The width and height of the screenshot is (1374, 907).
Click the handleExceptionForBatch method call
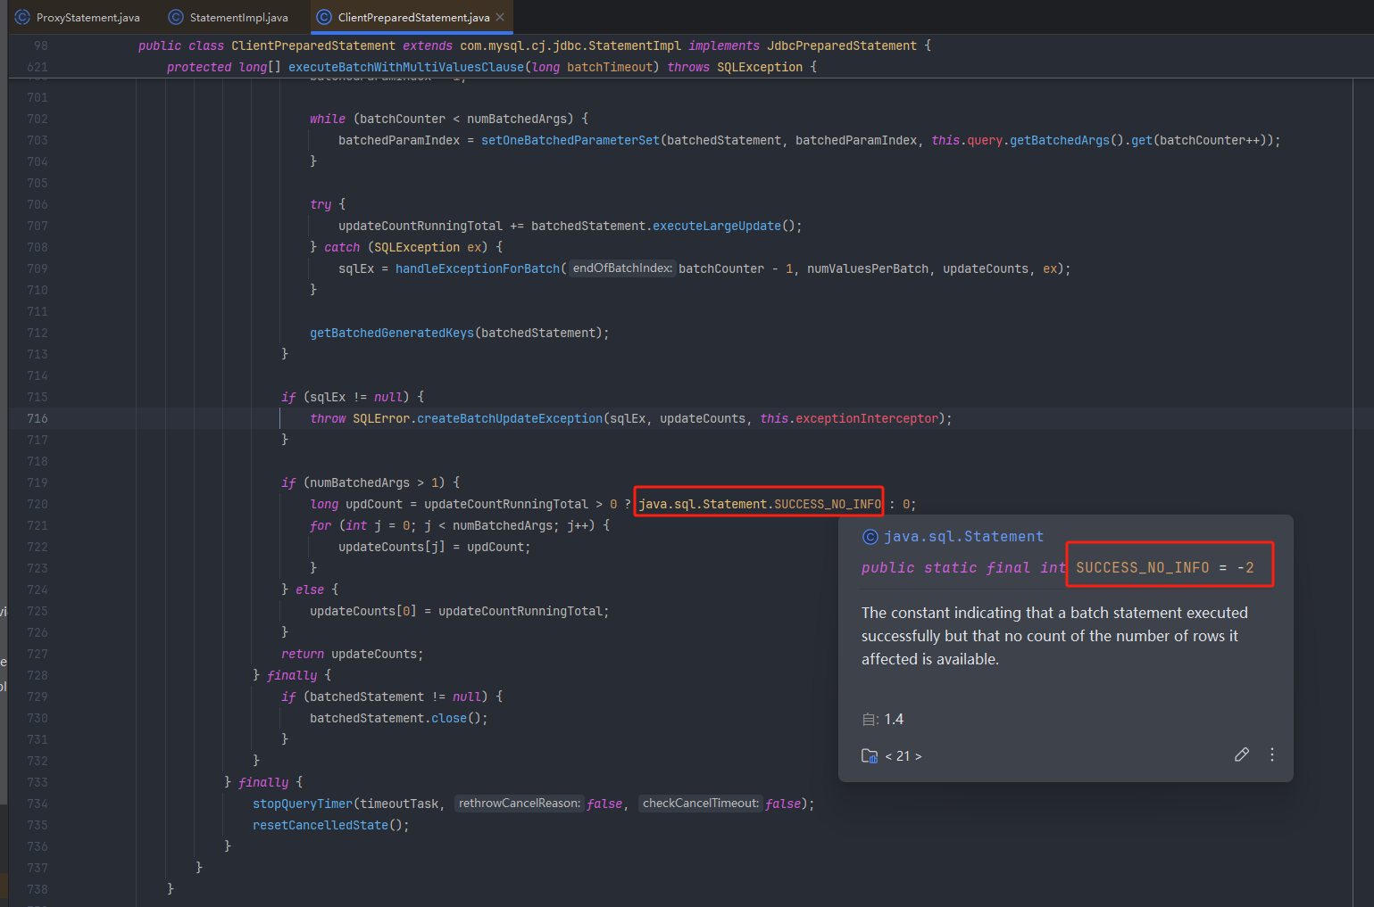click(x=477, y=268)
